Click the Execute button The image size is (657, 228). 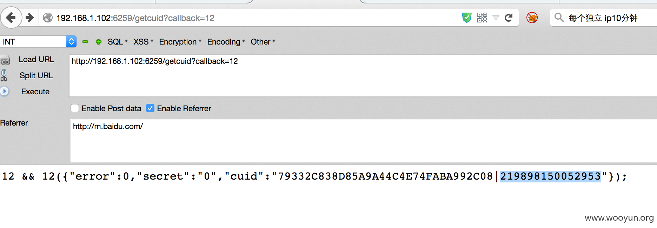coord(35,92)
